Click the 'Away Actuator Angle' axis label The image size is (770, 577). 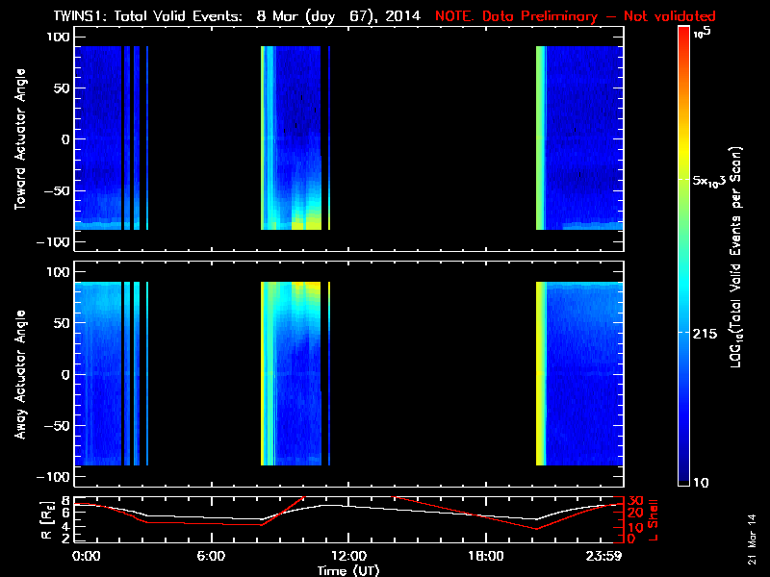[19, 374]
